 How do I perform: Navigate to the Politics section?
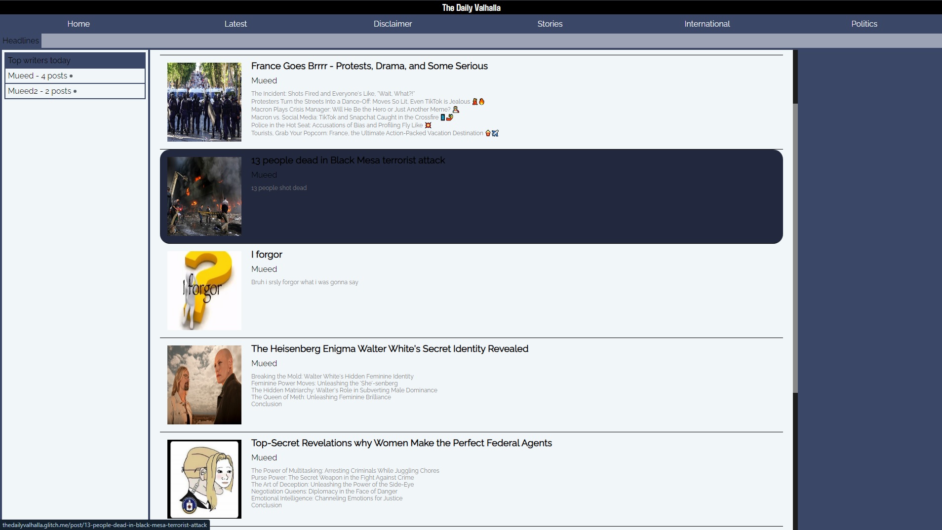pos(863,24)
